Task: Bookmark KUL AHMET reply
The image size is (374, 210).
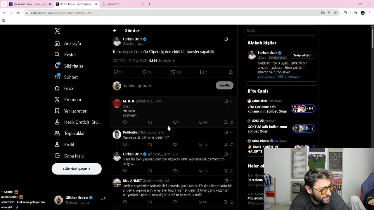Action: (x=225, y=202)
